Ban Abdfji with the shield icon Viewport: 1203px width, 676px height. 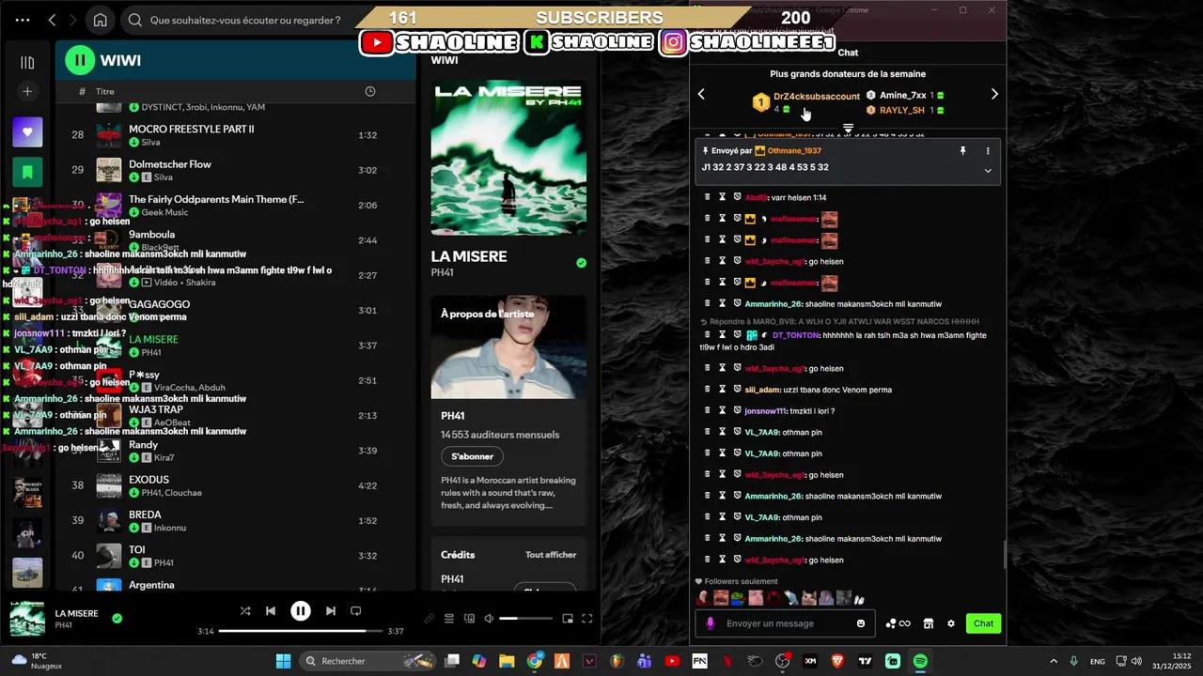(x=738, y=197)
